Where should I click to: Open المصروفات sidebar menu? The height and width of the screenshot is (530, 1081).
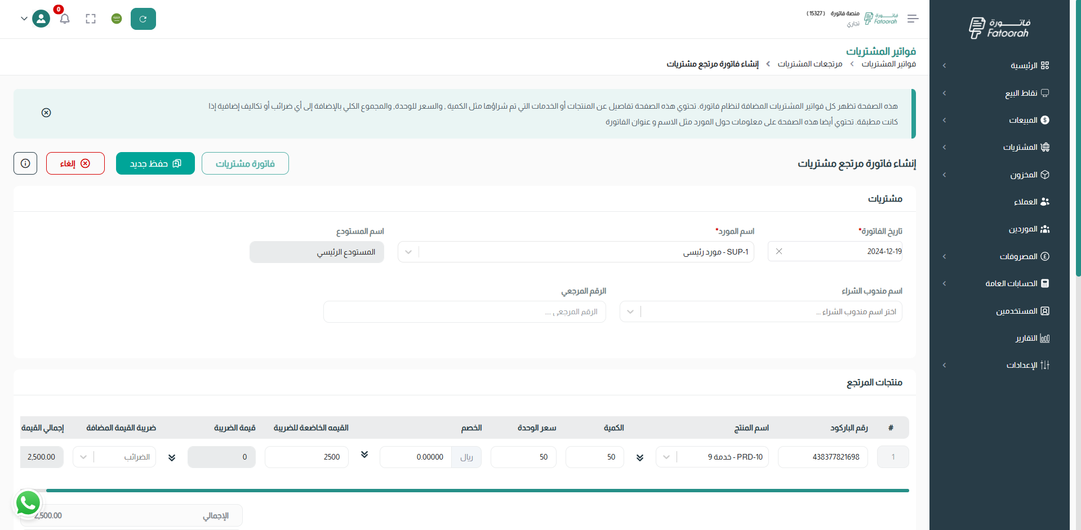point(1024,256)
